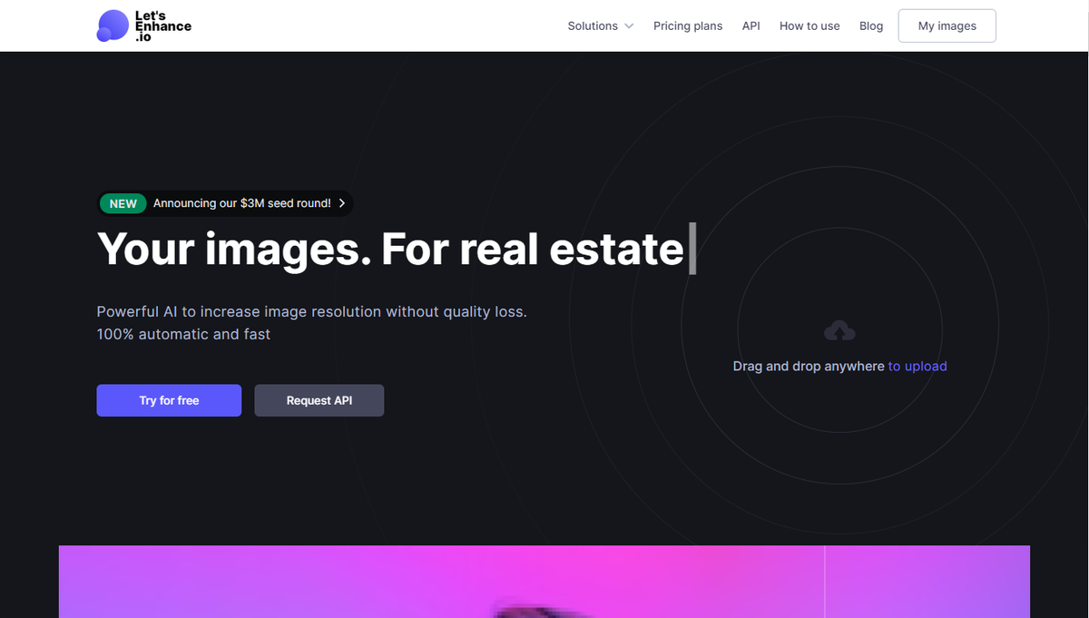Viewport: 1089px width, 618px height.
Task: Click the Request API button
Action: coord(319,400)
